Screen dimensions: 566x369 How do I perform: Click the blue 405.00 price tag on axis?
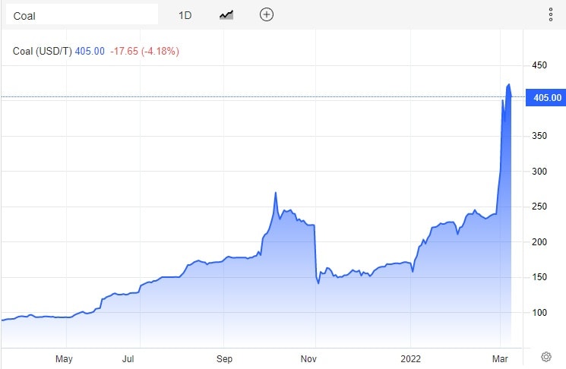545,97
